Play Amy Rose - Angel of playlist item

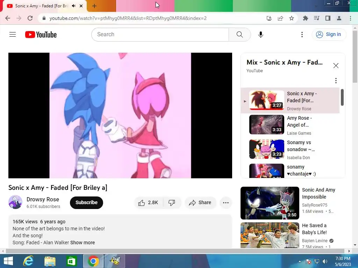(290, 125)
